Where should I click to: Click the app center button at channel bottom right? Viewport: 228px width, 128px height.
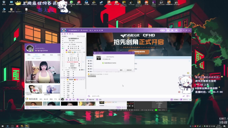pyautogui.click(x=184, y=99)
